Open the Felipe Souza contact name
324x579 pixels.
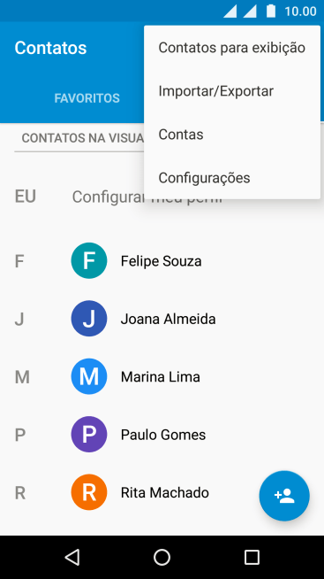tap(161, 261)
